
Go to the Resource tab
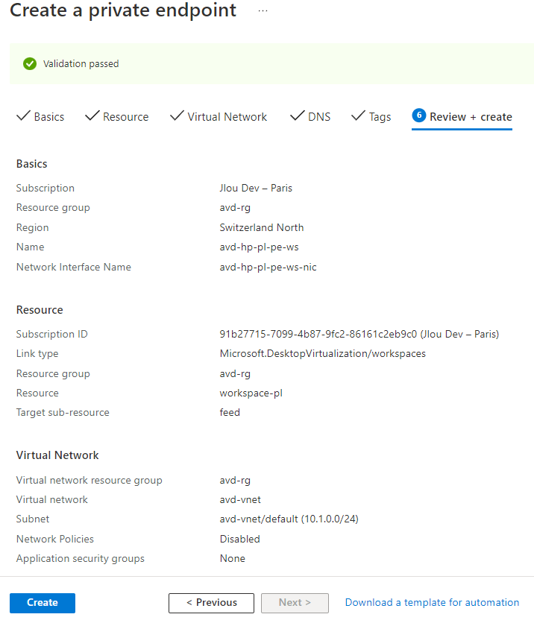(x=117, y=117)
